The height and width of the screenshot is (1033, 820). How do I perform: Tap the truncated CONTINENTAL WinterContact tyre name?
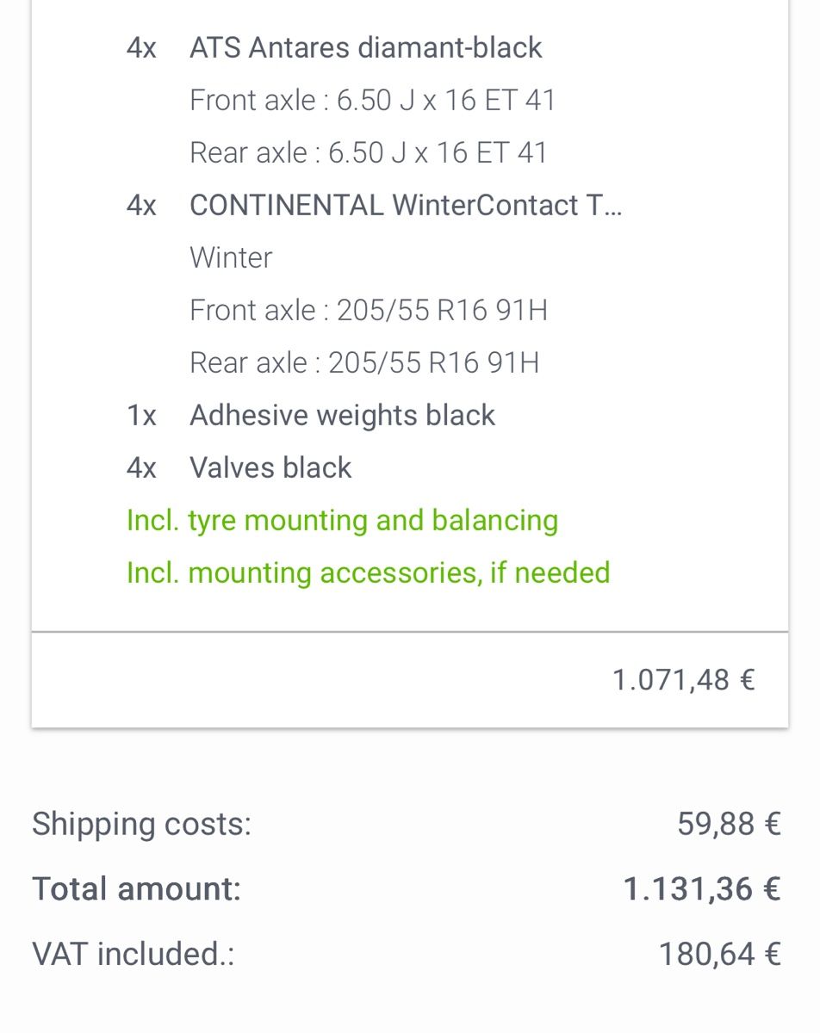[405, 206]
